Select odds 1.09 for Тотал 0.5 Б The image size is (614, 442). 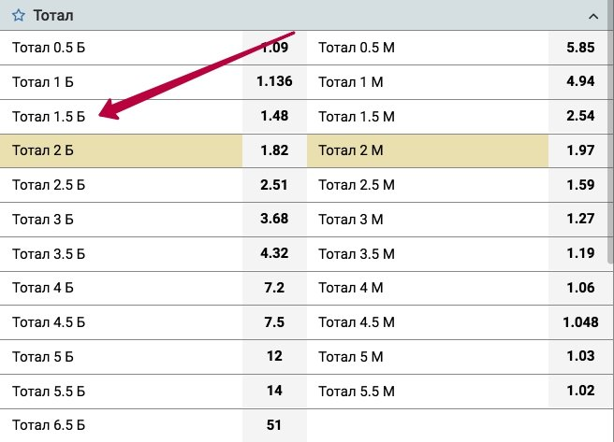coord(274,47)
